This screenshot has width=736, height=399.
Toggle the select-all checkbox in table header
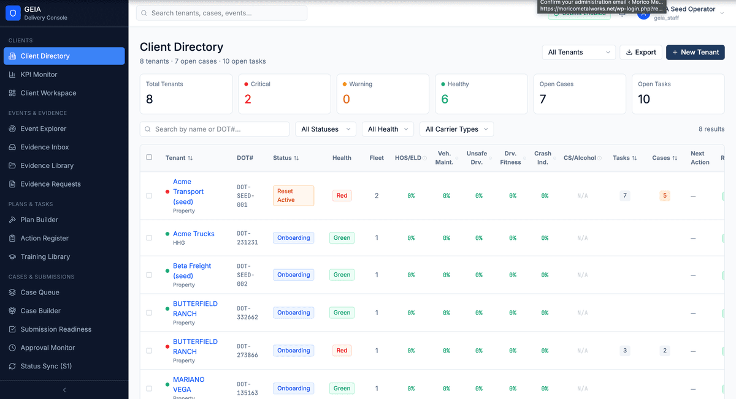(x=149, y=157)
